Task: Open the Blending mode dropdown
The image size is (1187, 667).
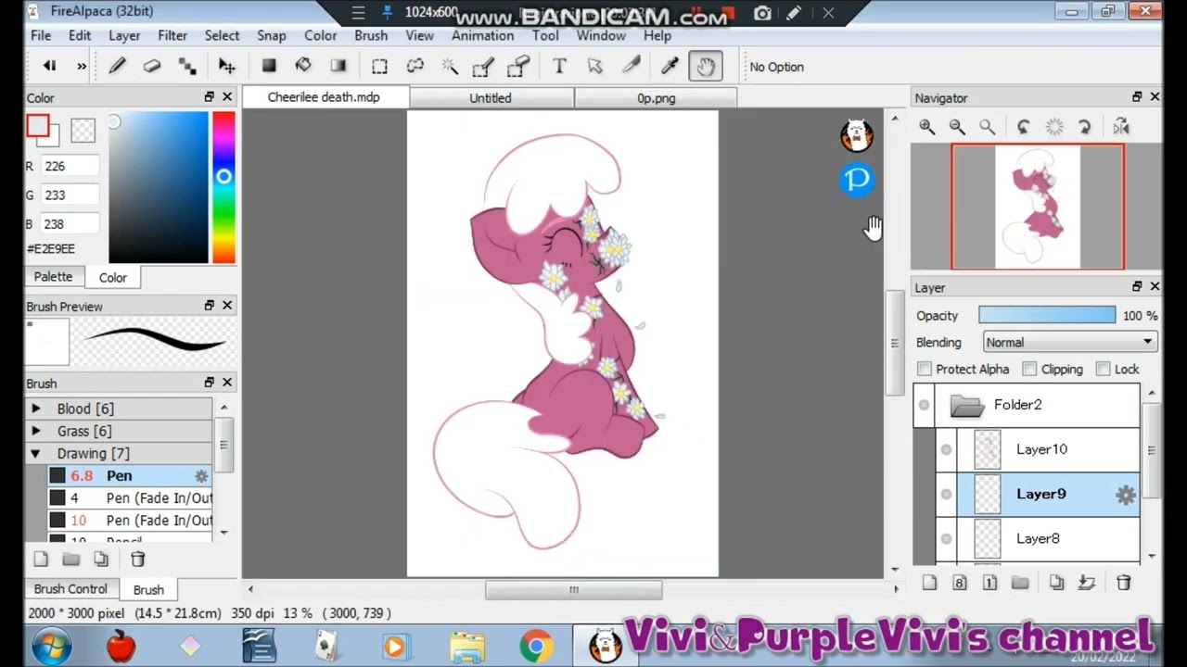Action: coord(1069,342)
